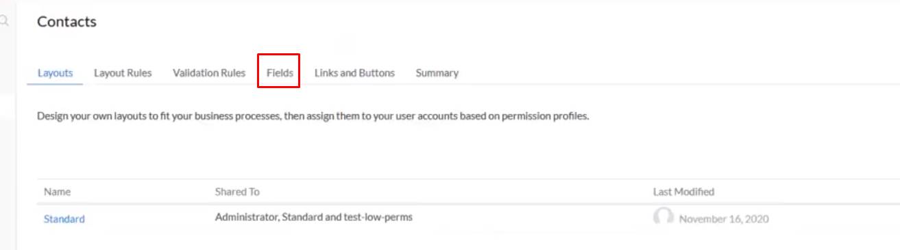Click the 'Design your own layouts' description text

pyautogui.click(x=313, y=116)
